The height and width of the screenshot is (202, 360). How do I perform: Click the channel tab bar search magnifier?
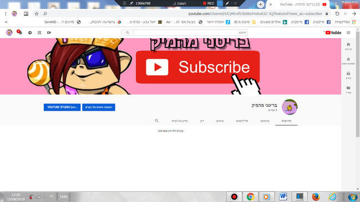156,121
